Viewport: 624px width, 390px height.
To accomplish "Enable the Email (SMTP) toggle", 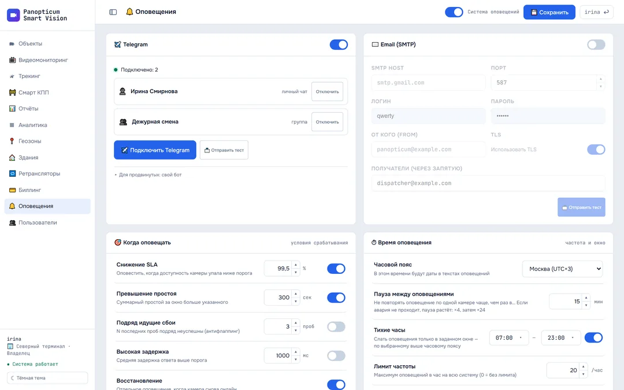I will coord(596,44).
